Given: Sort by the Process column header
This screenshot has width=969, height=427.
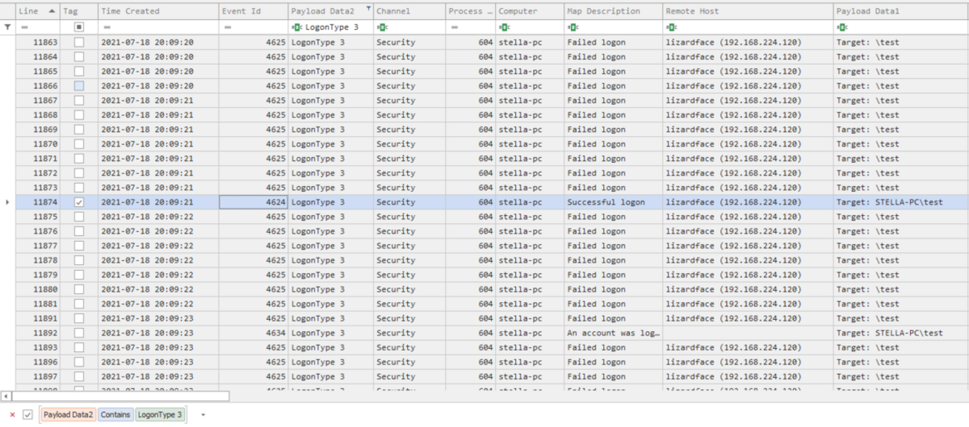Looking at the screenshot, I should pos(470,11).
